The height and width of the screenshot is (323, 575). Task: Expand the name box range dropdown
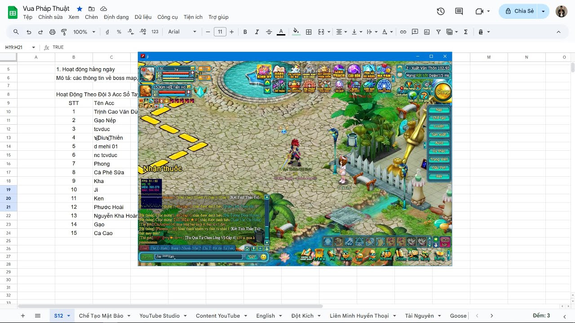tap(33, 47)
